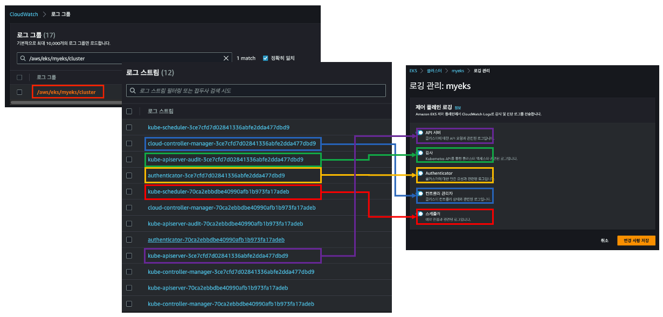This screenshot has height=317, width=663.
Task: Click the 클러스터 breadcrumb link
Action: (x=434, y=71)
